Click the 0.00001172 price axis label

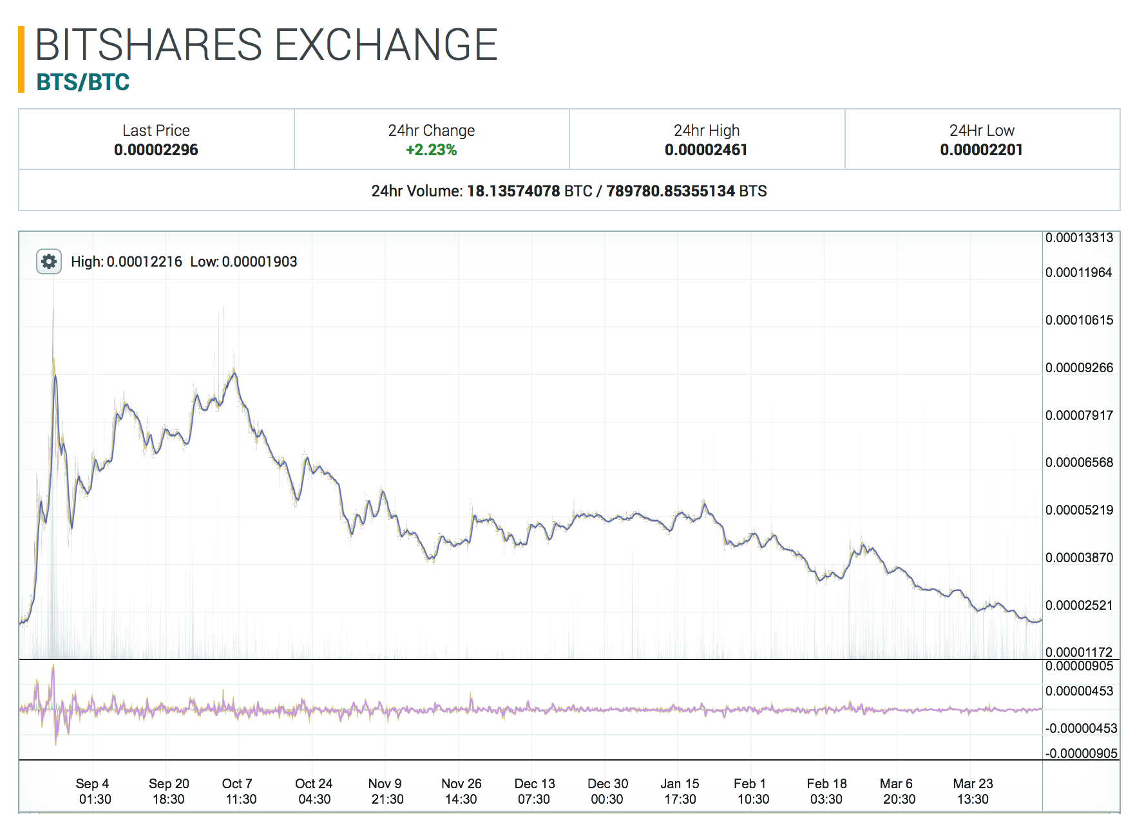coord(1080,652)
